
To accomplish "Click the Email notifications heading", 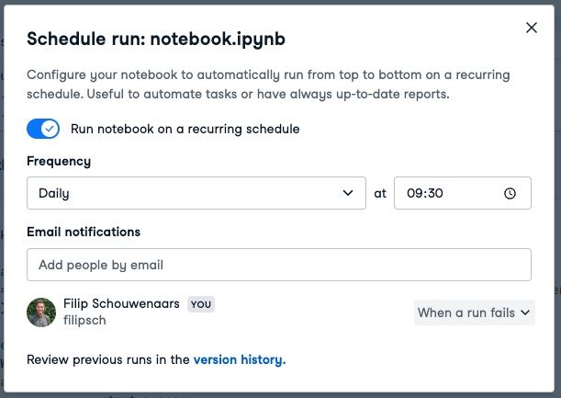I will 84,233.
